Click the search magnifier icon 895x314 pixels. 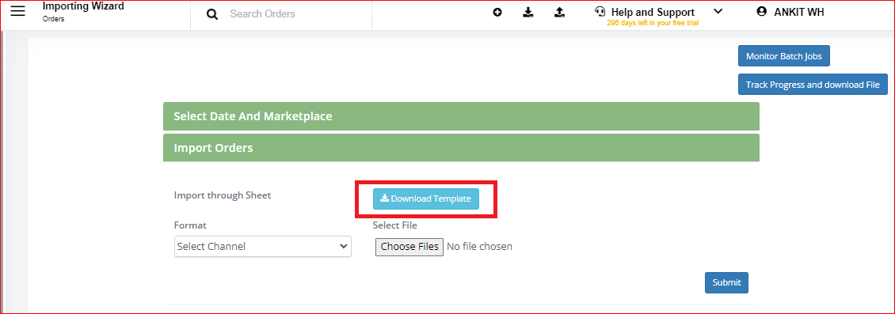tap(212, 13)
